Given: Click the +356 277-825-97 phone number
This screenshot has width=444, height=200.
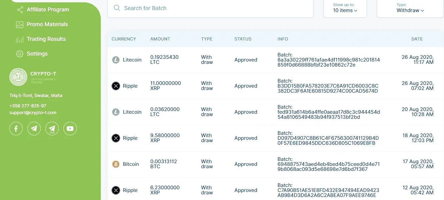Looking at the screenshot, I should tap(28, 106).
